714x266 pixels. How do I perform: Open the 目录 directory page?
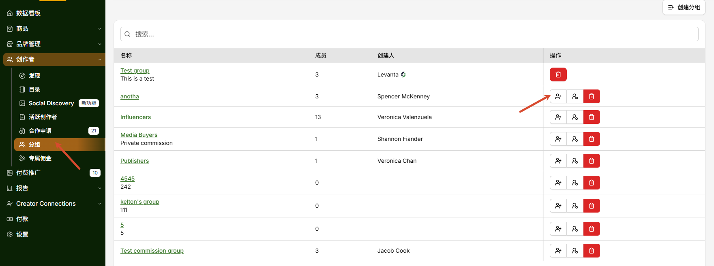click(x=59, y=89)
